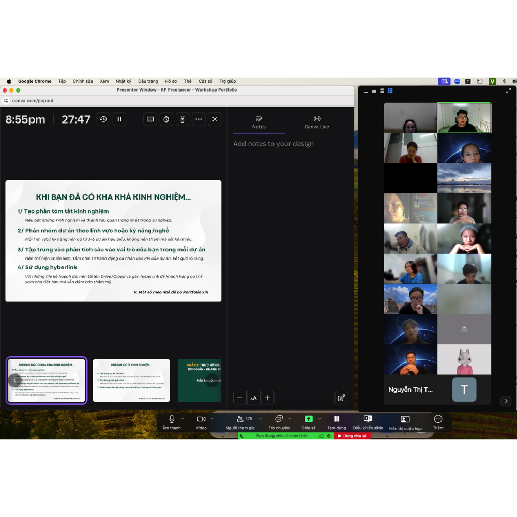Screen dimensions: 517x517
Task: Open the Dấu trang menu
Action: tap(148, 81)
